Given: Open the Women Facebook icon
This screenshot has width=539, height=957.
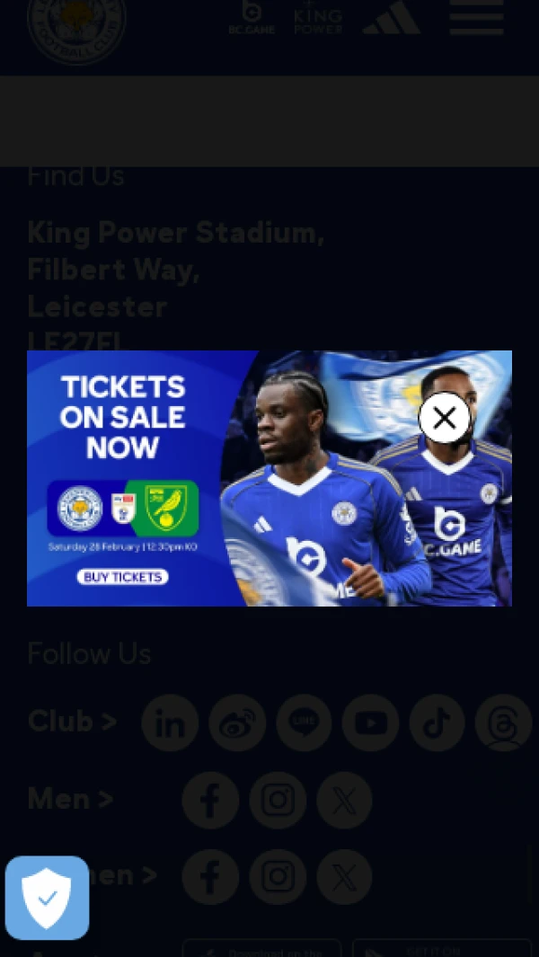Looking at the screenshot, I should tap(210, 877).
